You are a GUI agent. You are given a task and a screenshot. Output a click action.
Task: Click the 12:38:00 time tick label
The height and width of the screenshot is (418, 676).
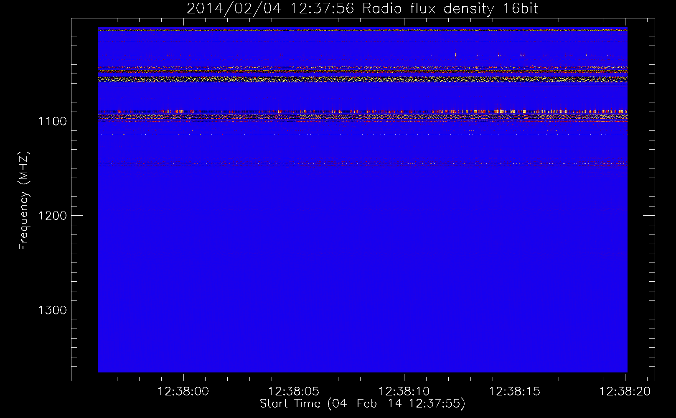pyautogui.click(x=183, y=392)
